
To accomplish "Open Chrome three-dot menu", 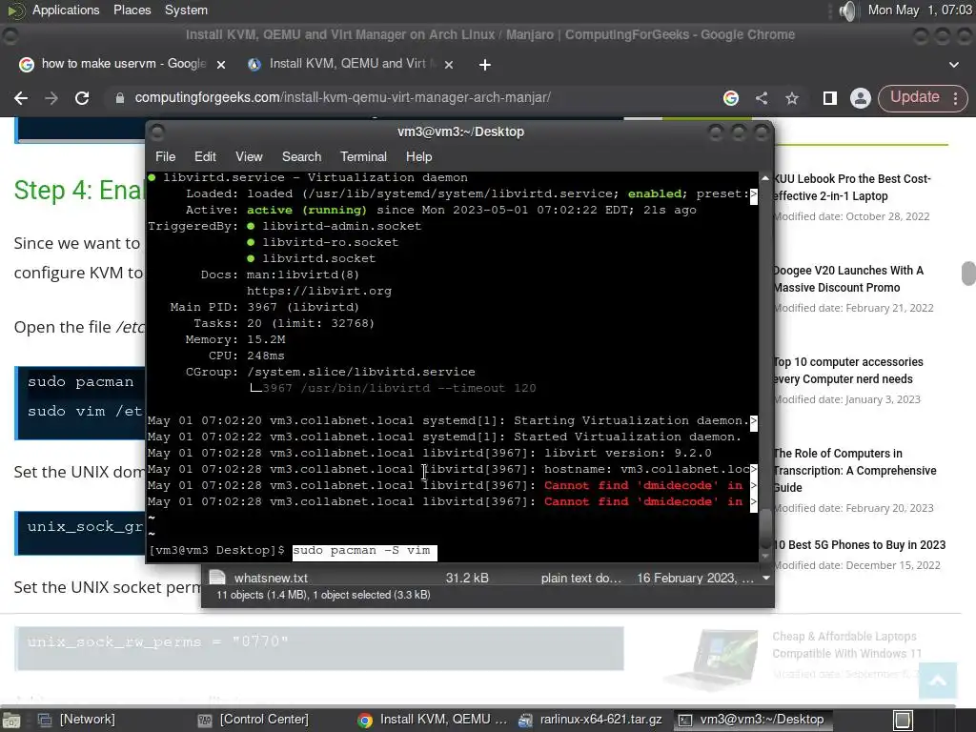I will 955,98.
